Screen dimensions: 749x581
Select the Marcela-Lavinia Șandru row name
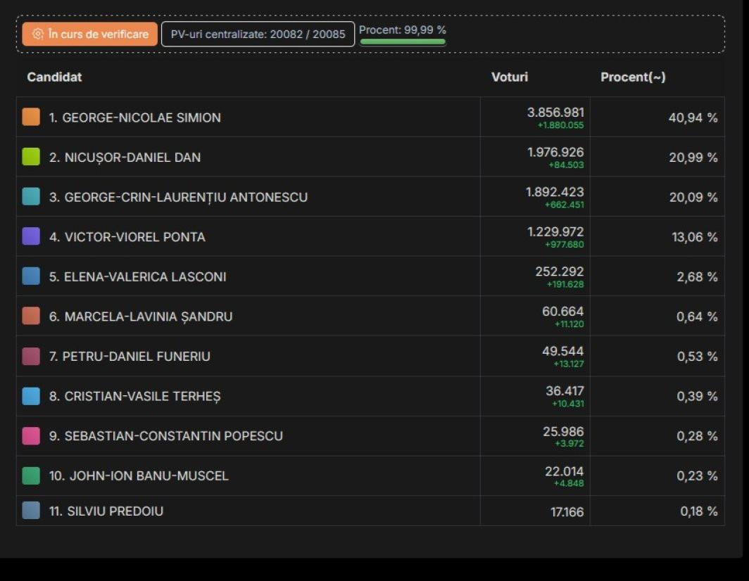pyautogui.click(x=141, y=317)
